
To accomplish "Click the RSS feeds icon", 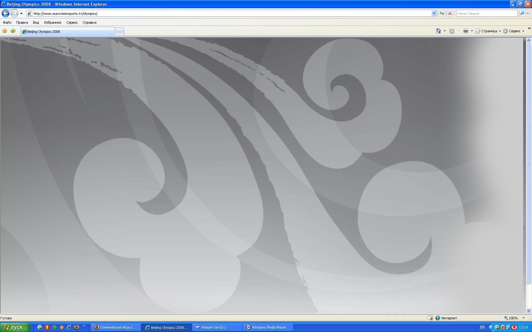I will click(452, 31).
